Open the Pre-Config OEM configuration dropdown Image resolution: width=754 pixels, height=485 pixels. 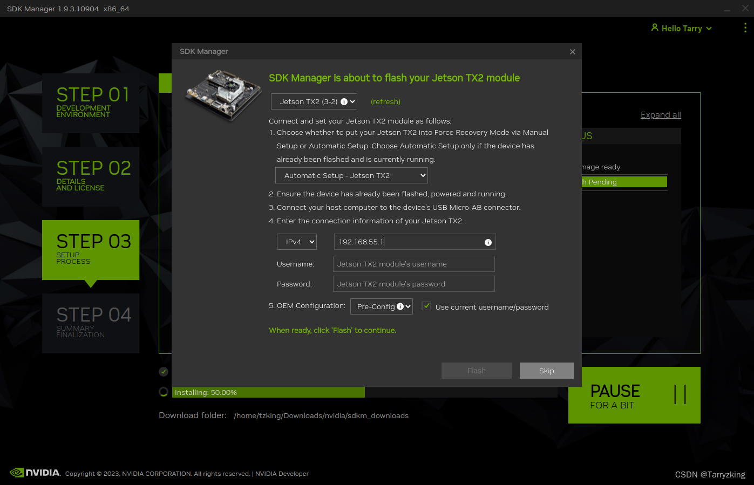pos(382,306)
